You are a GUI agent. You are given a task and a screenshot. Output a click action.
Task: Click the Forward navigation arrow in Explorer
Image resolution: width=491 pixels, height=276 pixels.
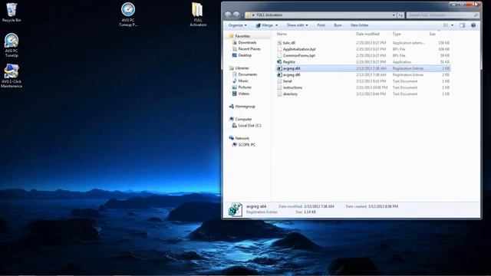tap(236, 15)
